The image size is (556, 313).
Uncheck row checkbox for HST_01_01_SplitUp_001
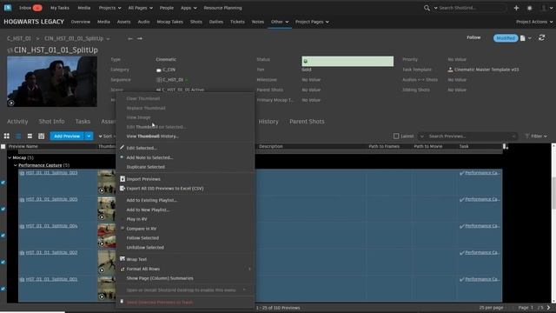tap(3, 289)
